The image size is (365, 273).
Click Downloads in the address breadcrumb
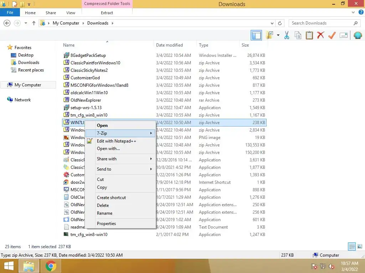click(x=98, y=23)
